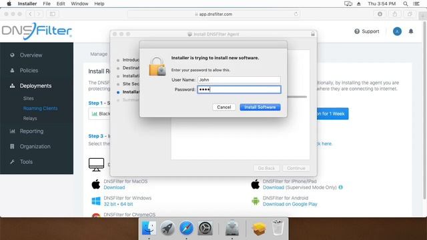Expand Deployments in sidebar
Viewport: 427px width, 240px height.
click(35, 86)
